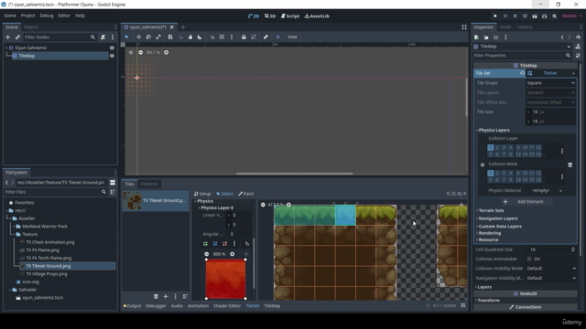Open AssetLib workspace

(317, 16)
